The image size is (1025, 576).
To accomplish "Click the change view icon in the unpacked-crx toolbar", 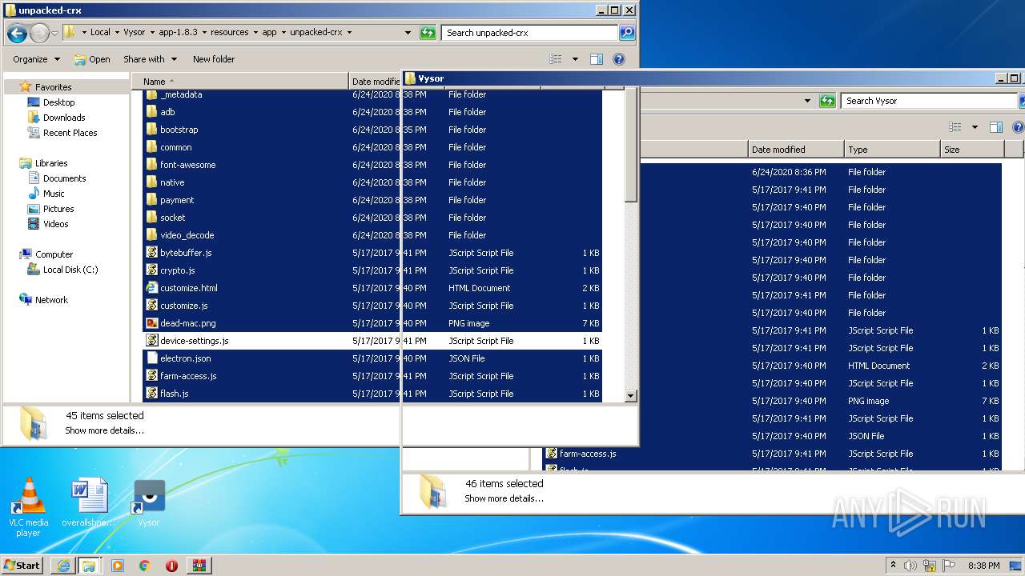I will (x=556, y=59).
